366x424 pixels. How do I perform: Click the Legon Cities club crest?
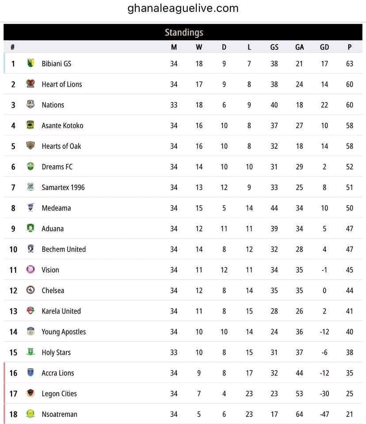point(30,393)
